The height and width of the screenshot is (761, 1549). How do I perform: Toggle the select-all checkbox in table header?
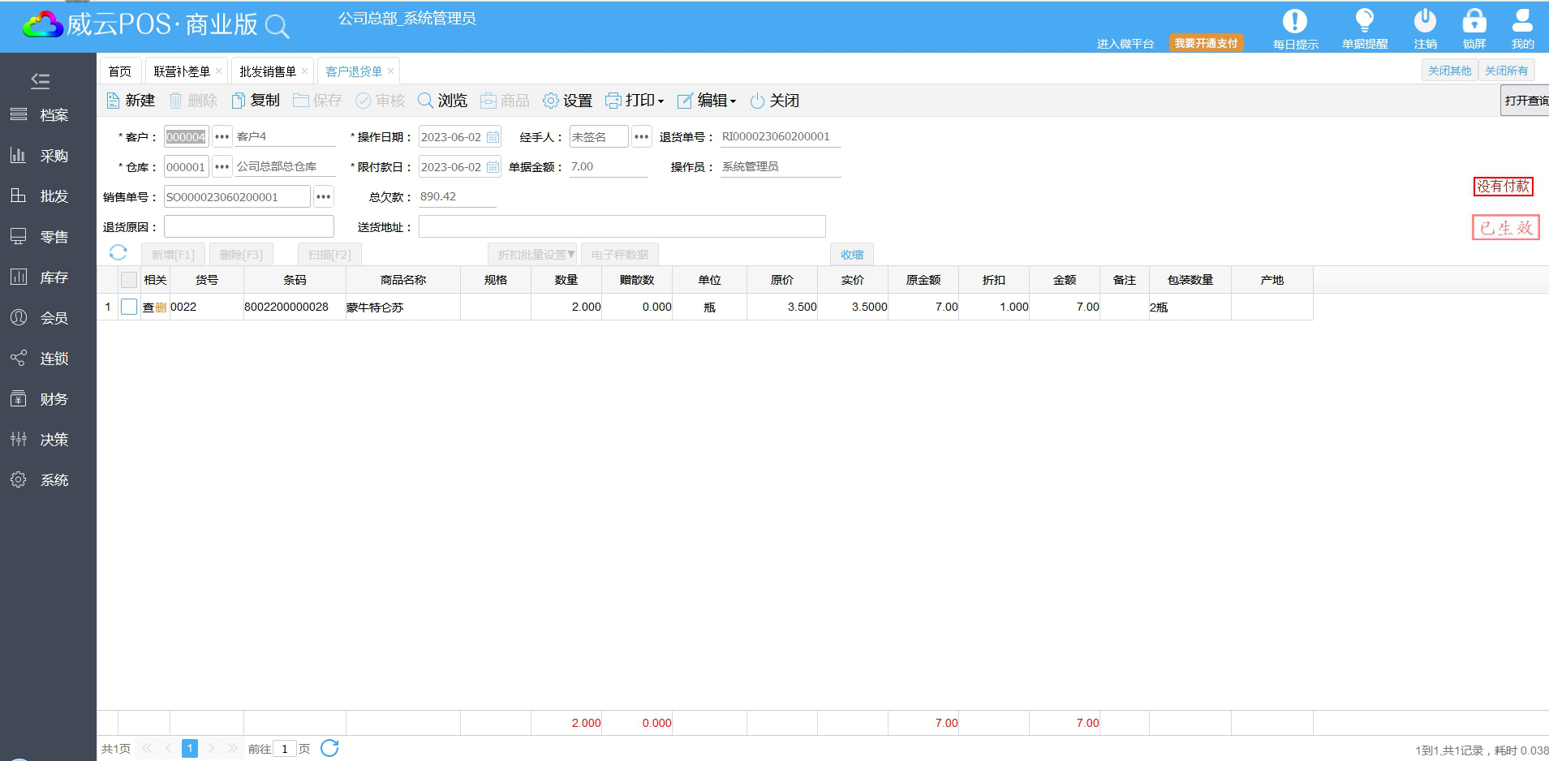coord(129,280)
